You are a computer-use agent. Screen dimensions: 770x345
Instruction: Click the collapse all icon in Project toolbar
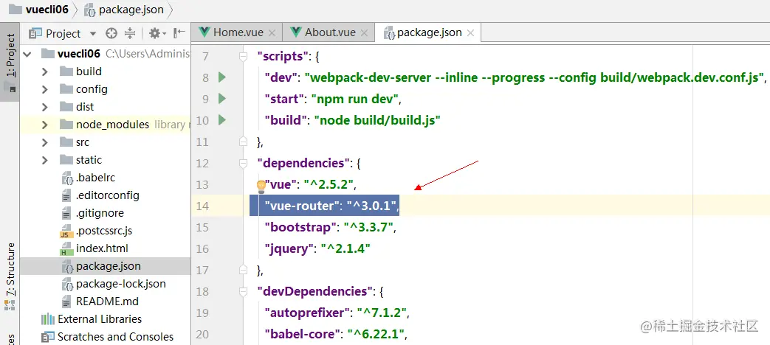tap(130, 33)
